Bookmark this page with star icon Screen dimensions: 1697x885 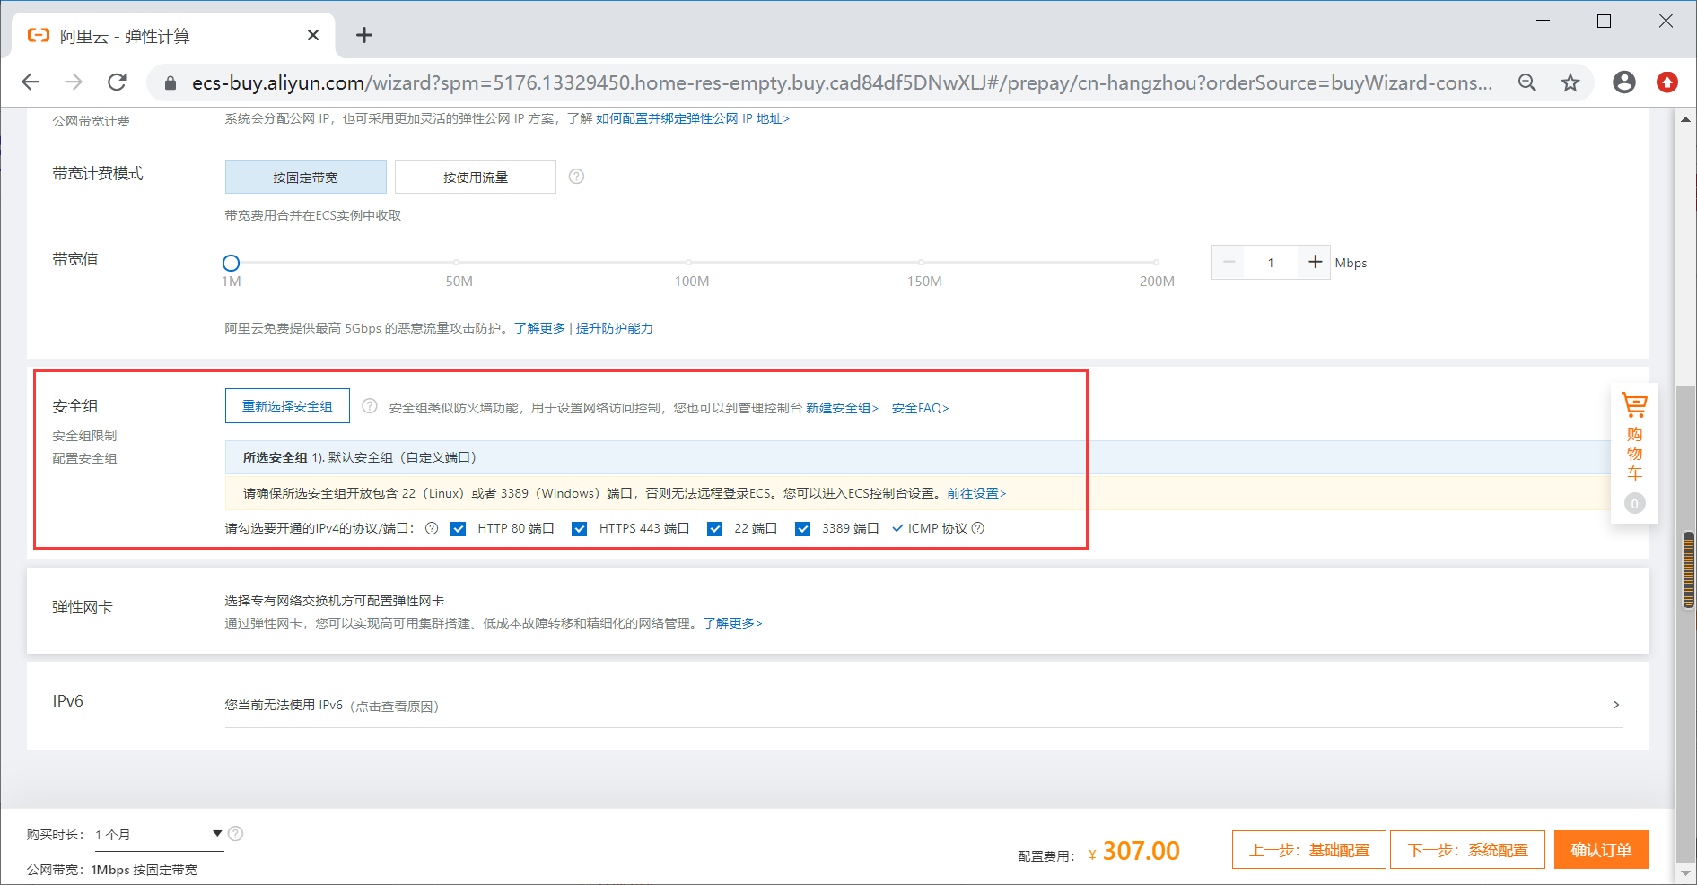coord(1570,82)
